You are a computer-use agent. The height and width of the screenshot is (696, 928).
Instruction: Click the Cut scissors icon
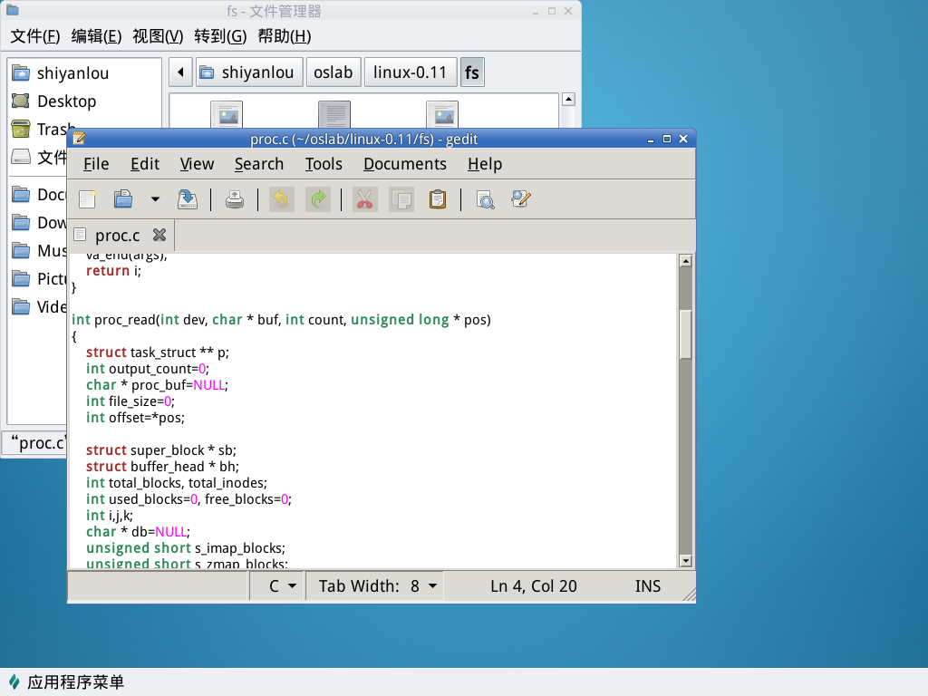[364, 199]
